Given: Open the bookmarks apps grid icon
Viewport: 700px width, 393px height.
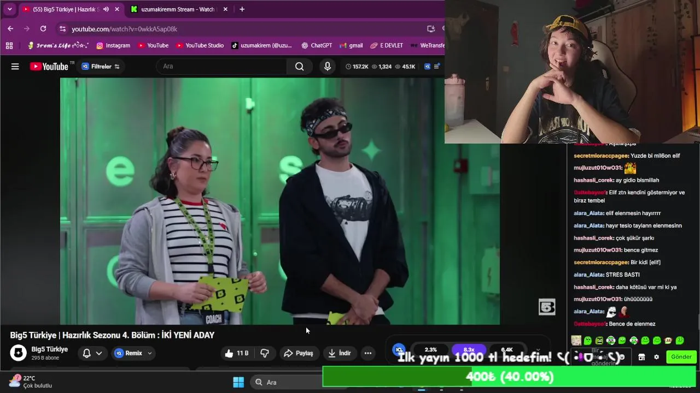Looking at the screenshot, I should click(x=9, y=46).
